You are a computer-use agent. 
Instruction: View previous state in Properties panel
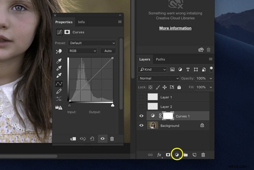pos(83,139)
